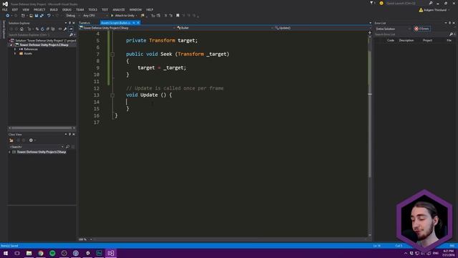Expand the References node
The image size is (458, 258).
pyautogui.click(x=15, y=49)
